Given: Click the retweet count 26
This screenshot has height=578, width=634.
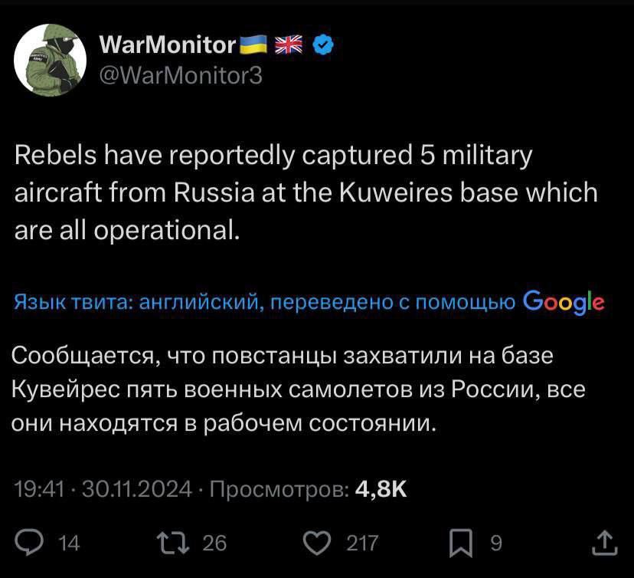Looking at the screenshot, I should 215,544.
